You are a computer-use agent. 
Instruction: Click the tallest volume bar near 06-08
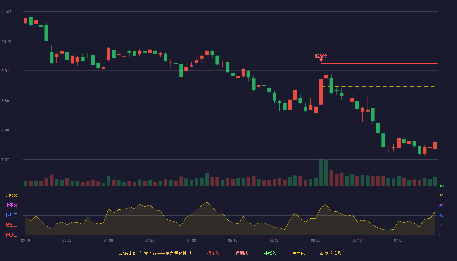tap(321, 173)
